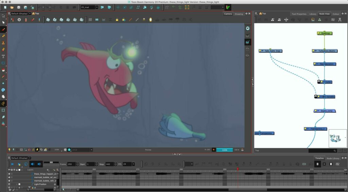Select the Text tool

(x=3, y=57)
